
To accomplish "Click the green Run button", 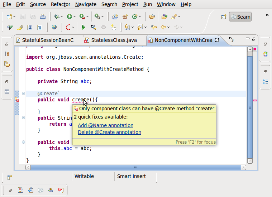I will tap(69, 16).
